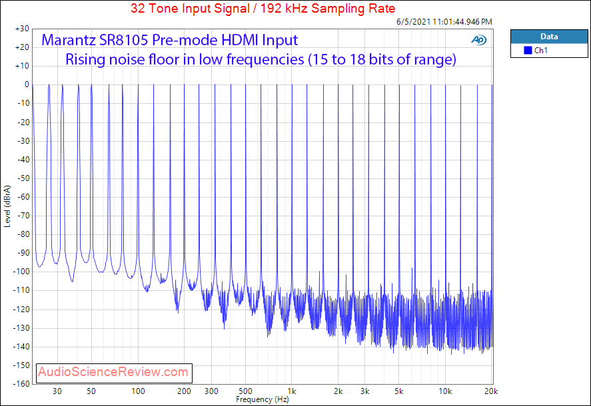
Task: Click the Data legend header
Action: point(549,37)
